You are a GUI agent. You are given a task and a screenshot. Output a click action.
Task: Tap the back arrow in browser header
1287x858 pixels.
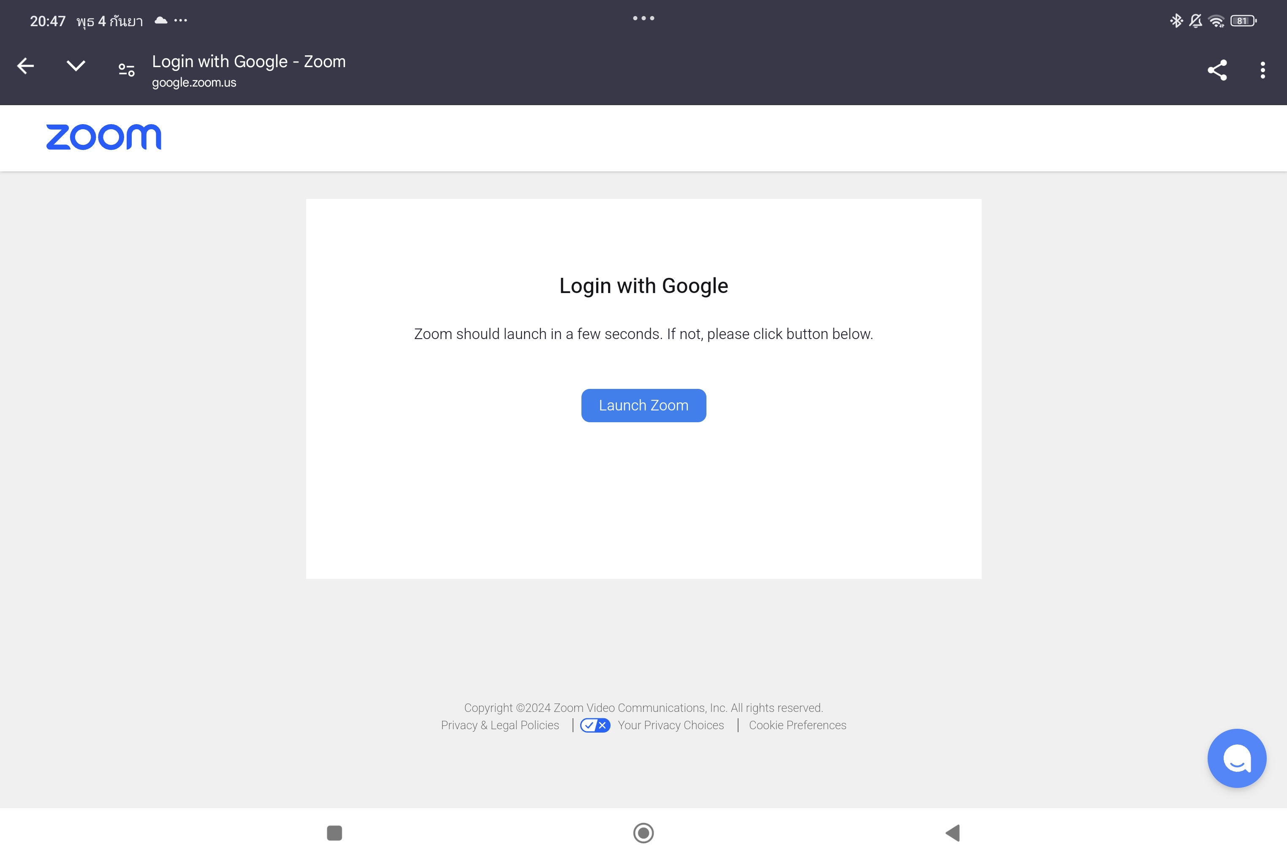click(25, 66)
